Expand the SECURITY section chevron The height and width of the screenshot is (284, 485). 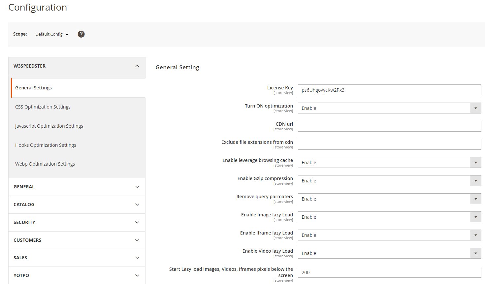pyautogui.click(x=137, y=222)
